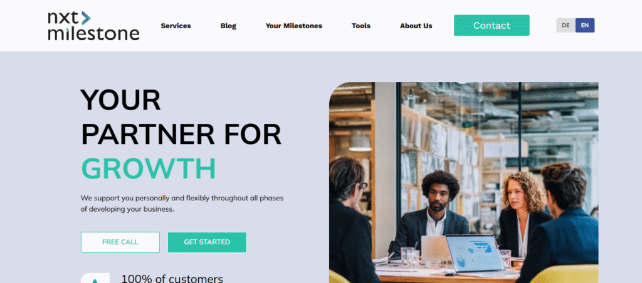The height and width of the screenshot is (283, 642).
Task: Click the hero meeting photo
Action: (463, 182)
